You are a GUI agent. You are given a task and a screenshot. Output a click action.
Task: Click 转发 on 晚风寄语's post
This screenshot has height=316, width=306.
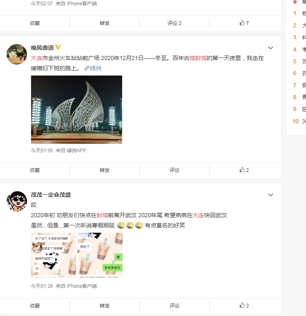(105, 170)
